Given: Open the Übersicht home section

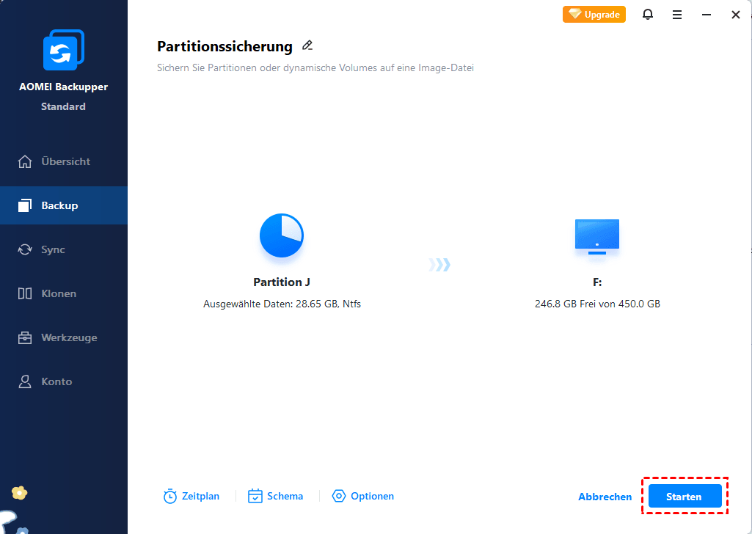Looking at the screenshot, I should (x=63, y=161).
